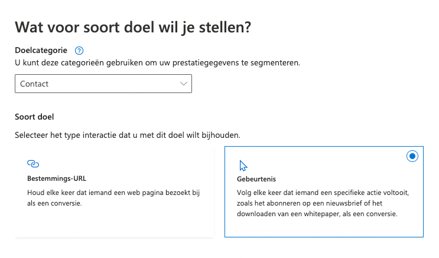The width and height of the screenshot is (439, 258).
Task: Click the chain link icon in Bestemmings-URL card
Action: tap(33, 164)
